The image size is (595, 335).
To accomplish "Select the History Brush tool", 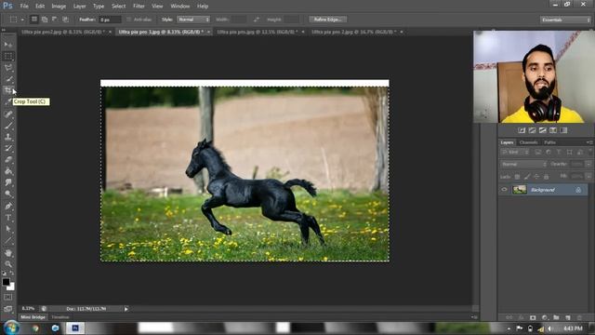I will 8,148.
